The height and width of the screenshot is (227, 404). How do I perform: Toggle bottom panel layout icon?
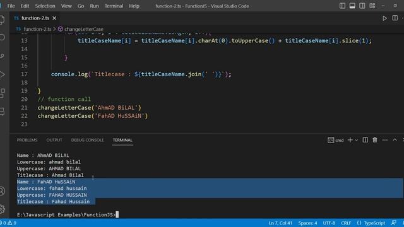pos(352,6)
